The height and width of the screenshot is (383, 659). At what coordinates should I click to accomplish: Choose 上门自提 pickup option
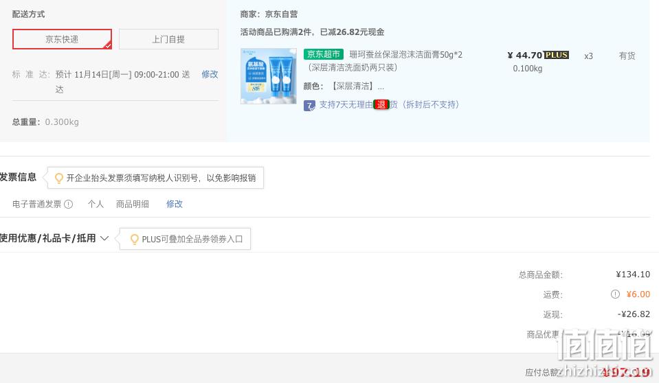pos(168,39)
